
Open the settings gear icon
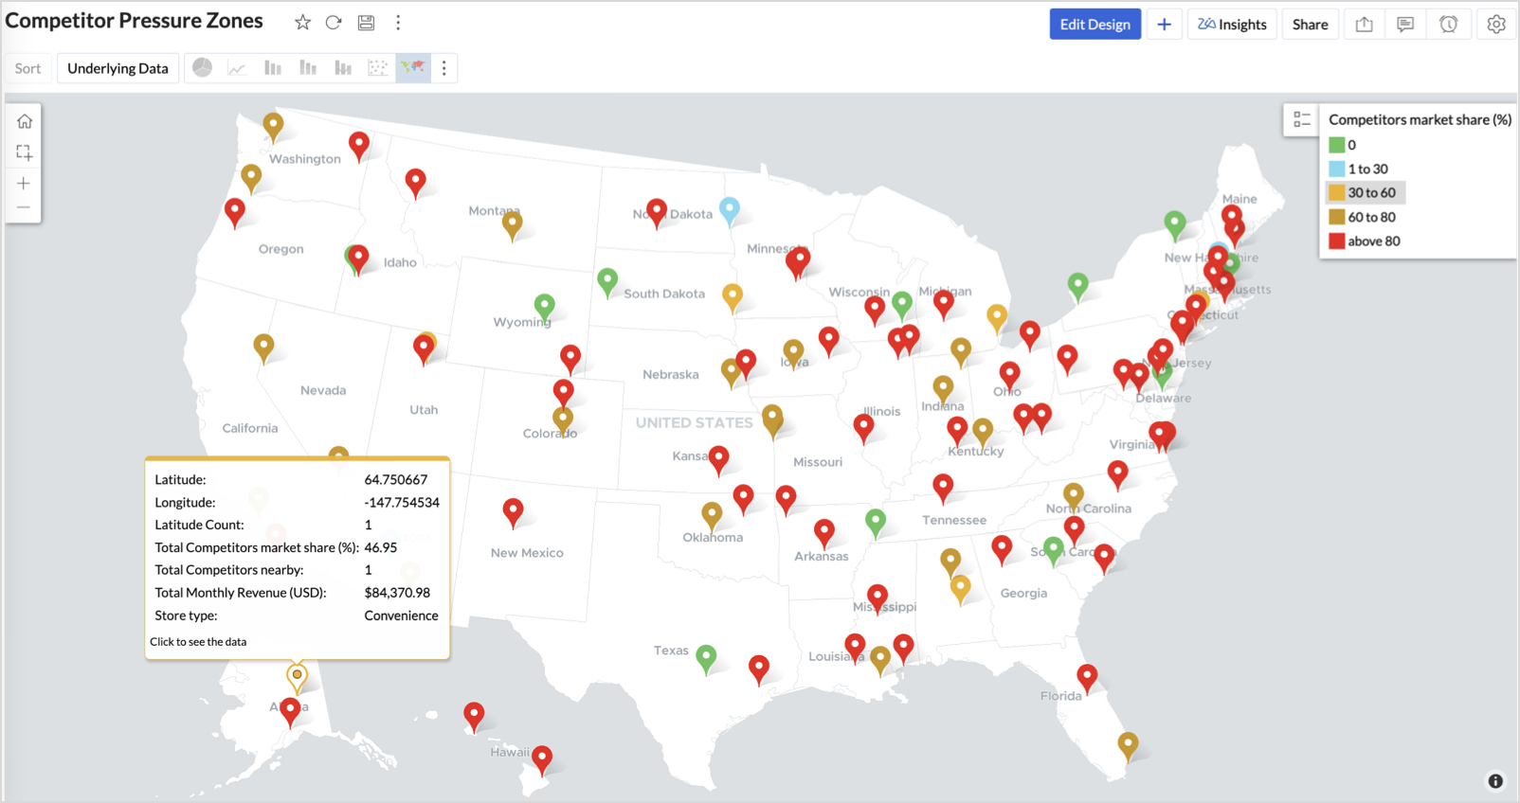1496,25
